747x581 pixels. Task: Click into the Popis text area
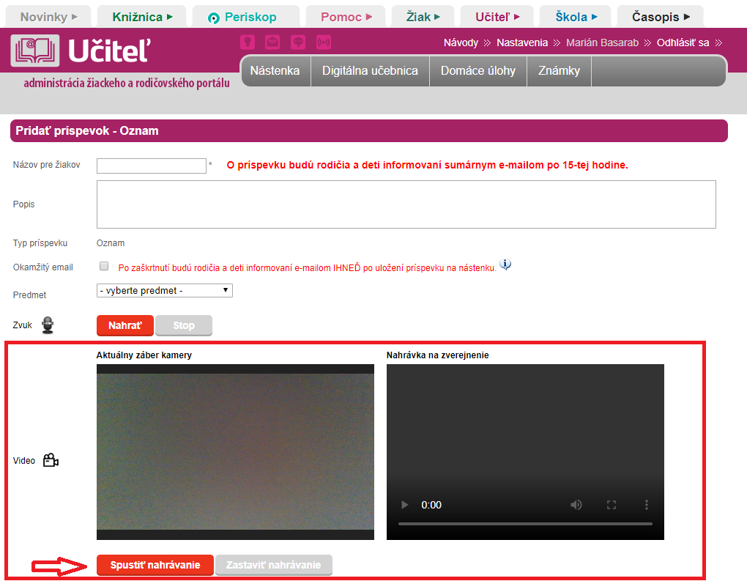[406, 204]
